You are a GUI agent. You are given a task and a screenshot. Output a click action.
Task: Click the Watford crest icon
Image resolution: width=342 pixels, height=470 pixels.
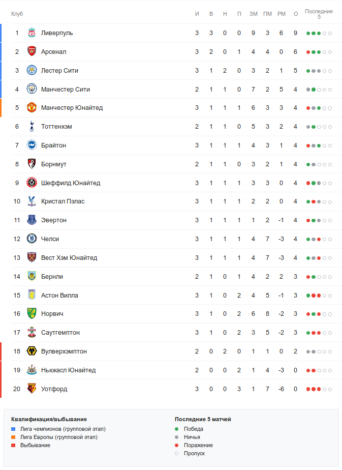[x=32, y=389]
